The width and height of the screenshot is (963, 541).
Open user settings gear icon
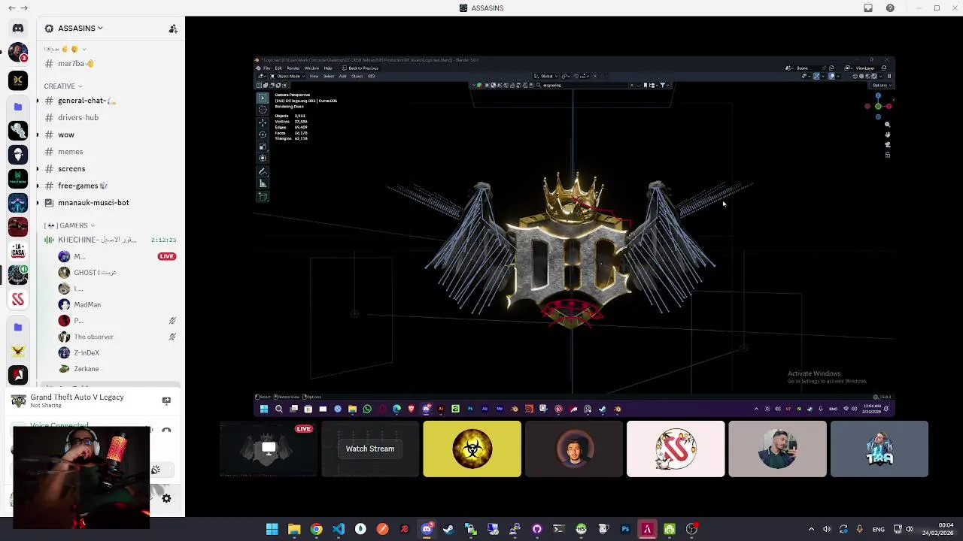[x=166, y=498]
